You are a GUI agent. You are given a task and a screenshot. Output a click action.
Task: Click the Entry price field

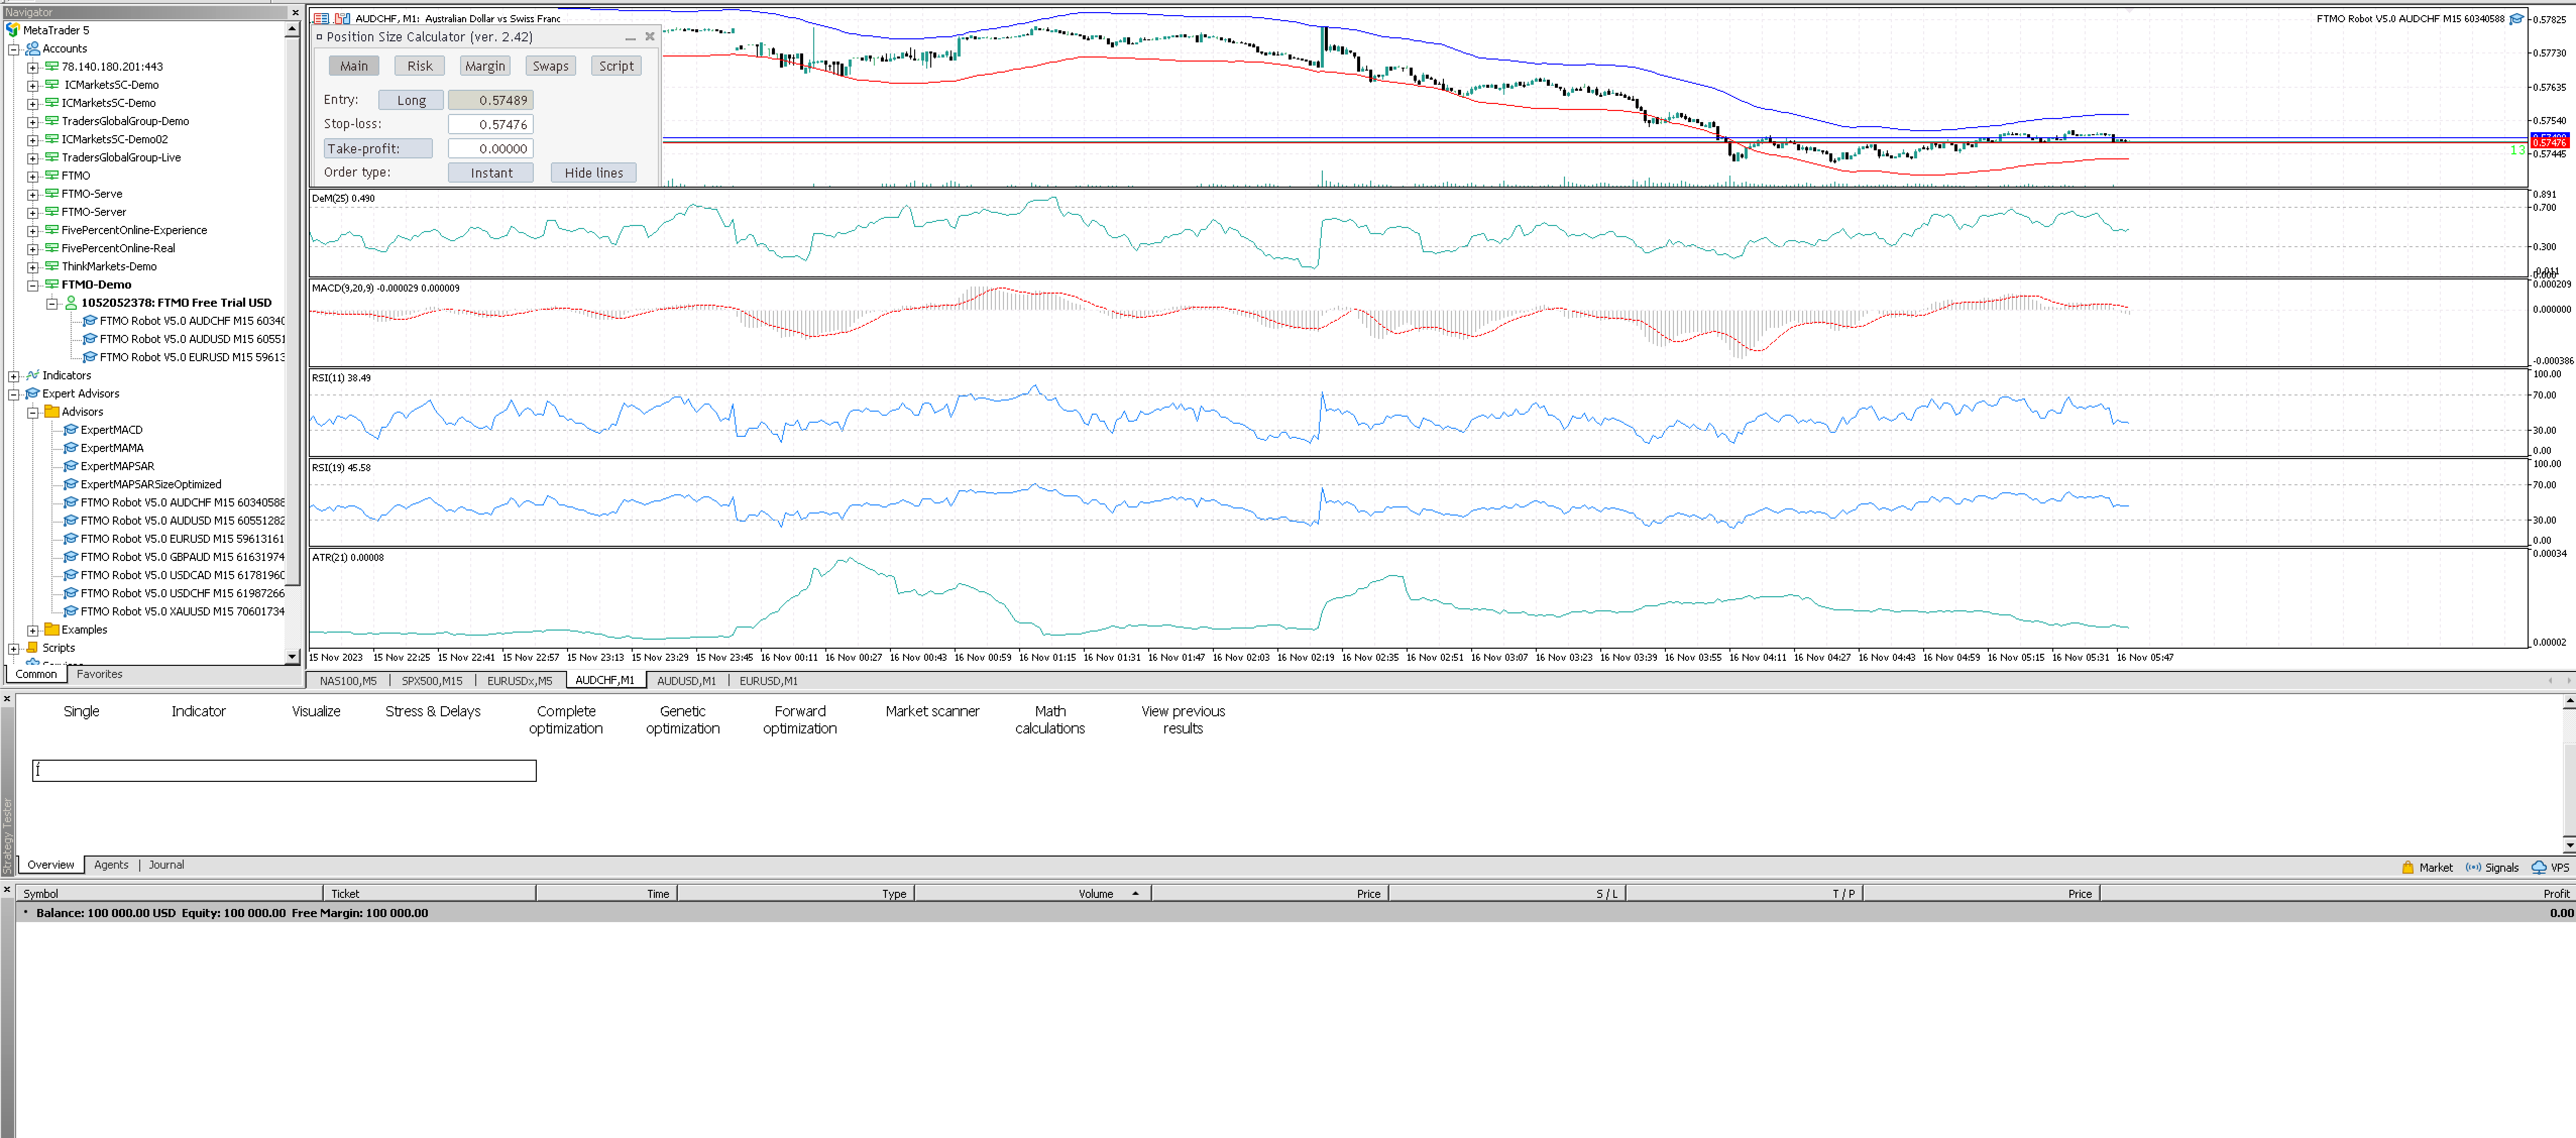490,100
